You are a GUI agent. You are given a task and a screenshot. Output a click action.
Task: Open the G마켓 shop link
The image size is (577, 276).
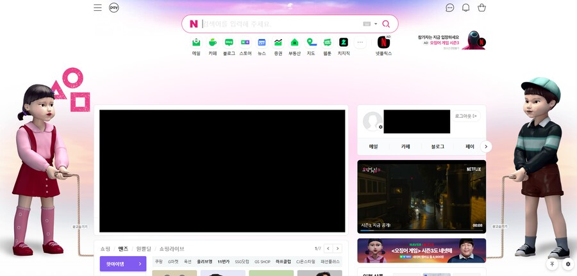coord(173,262)
